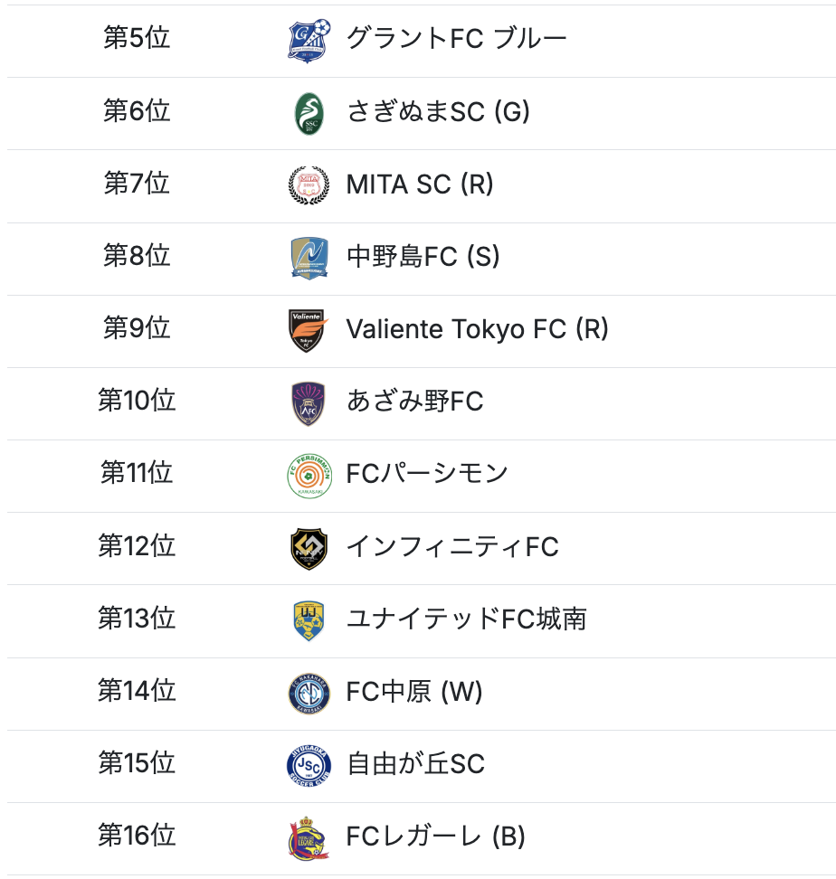The image size is (836, 879).
Task: Click the 中野島FC blue crest
Action: (x=309, y=258)
